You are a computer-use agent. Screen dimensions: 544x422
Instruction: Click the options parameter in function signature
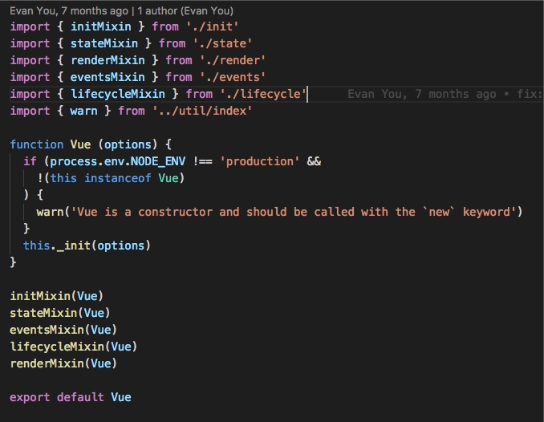coord(128,144)
